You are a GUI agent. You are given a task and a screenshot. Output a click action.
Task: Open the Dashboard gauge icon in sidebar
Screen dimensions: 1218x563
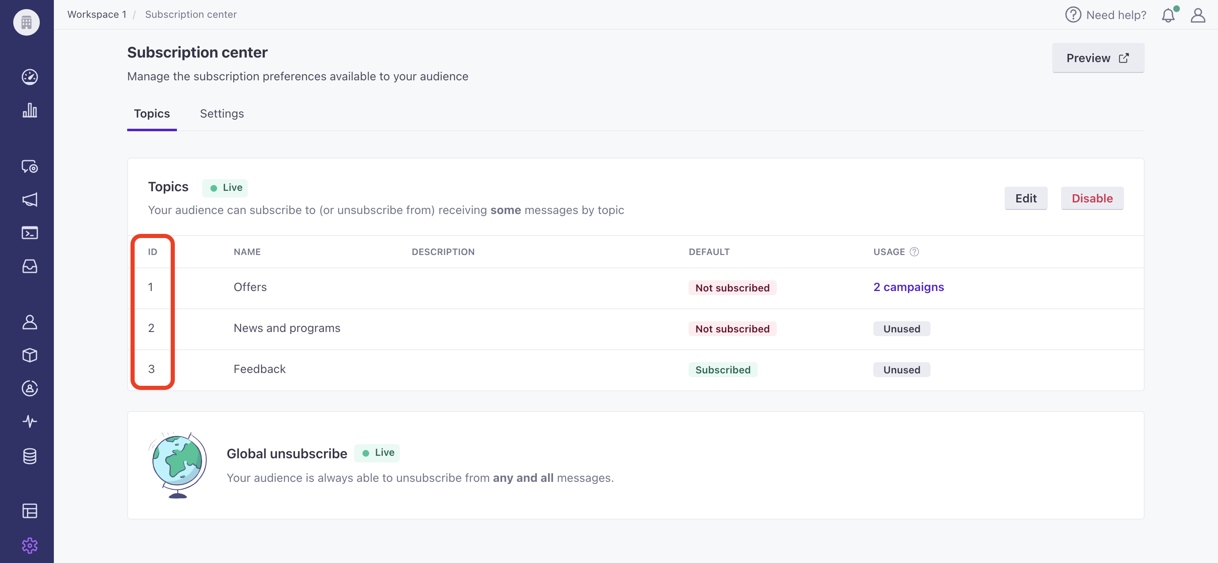pyautogui.click(x=30, y=77)
